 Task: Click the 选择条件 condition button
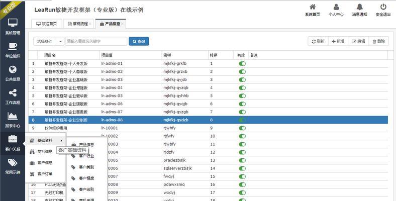(45, 41)
